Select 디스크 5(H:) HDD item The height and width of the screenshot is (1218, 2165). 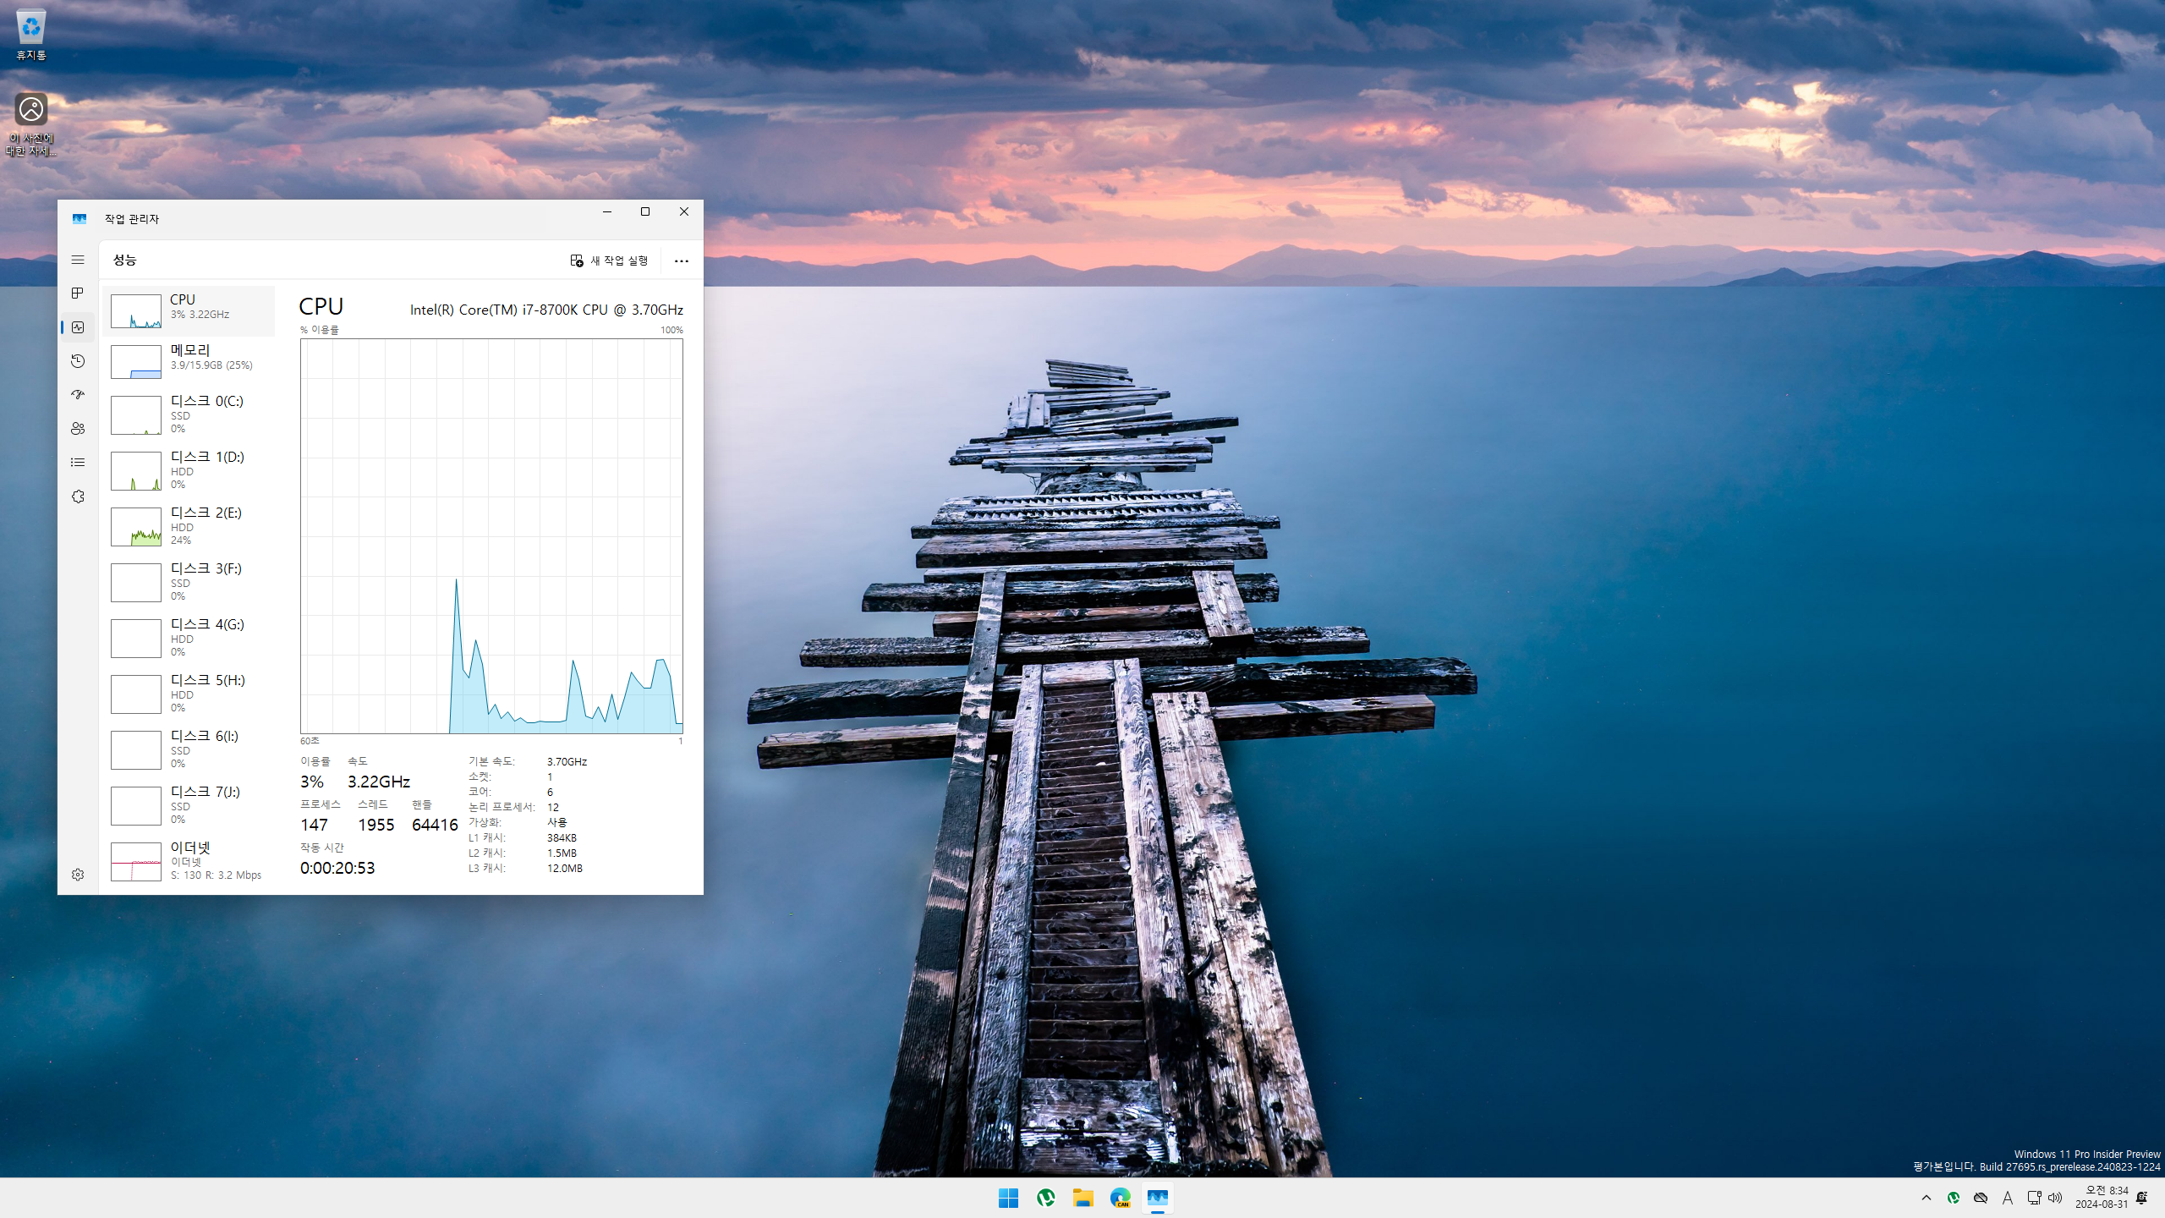coord(189,694)
